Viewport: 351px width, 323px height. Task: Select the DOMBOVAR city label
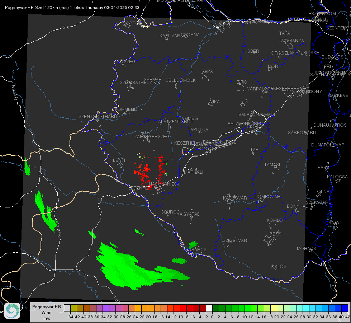[x=267, y=197]
